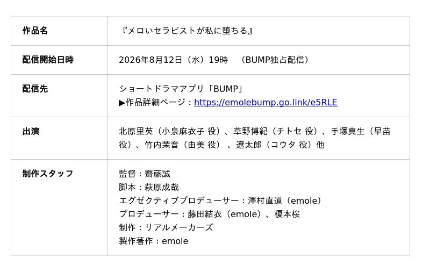Viewport: 430px width, 272px height.
Task: Click the 作品詳細ページ label text
Action: pyautogui.click(x=155, y=102)
